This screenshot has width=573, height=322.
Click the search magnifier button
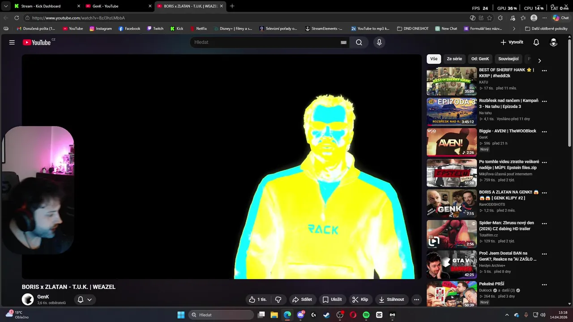tap(359, 42)
